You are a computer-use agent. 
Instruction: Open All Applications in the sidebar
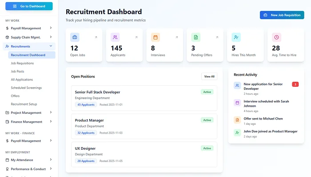coord(22,80)
